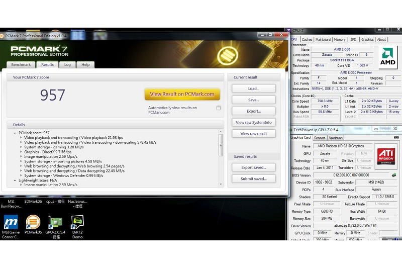Click the ATI Radeon logo in GPU-Z
The height and width of the screenshot is (268, 402).
coord(386,156)
